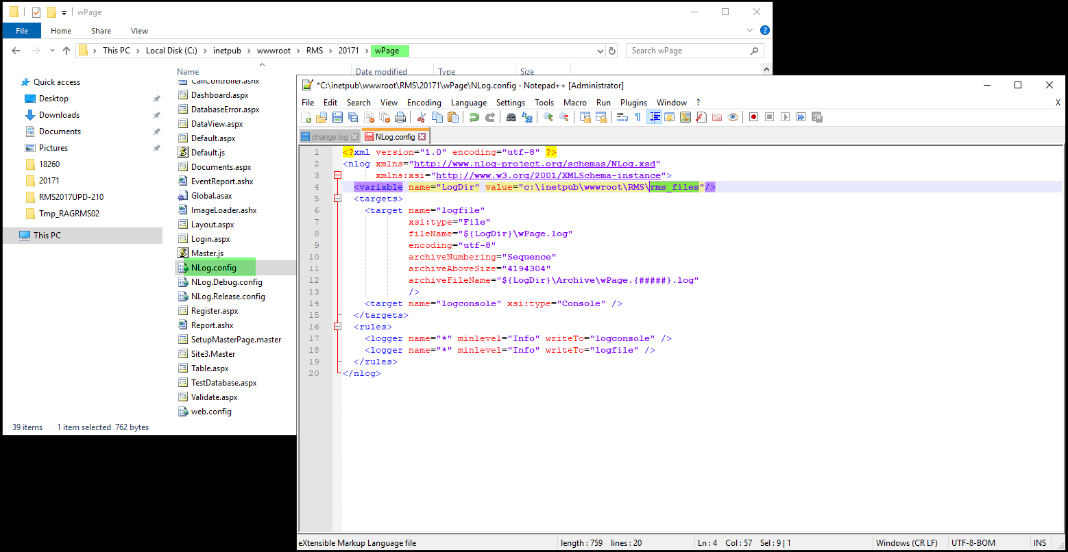Collapse the rules fold marker at line 16
The height and width of the screenshot is (552, 1068).
[x=337, y=327]
